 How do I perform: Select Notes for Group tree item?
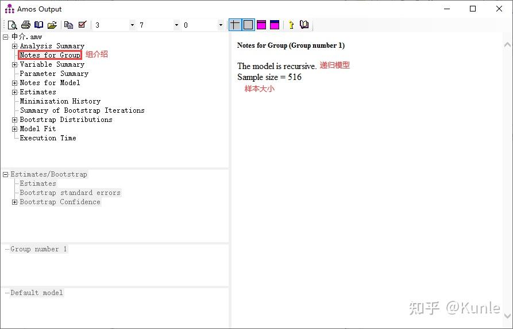click(50, 55)
